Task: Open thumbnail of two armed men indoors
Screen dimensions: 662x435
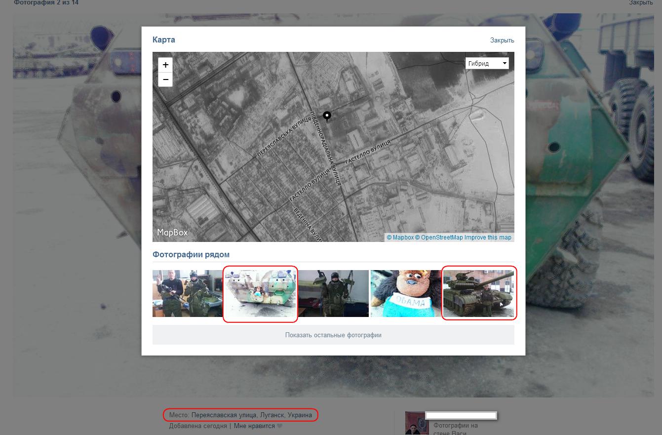Action: (187, 293)
